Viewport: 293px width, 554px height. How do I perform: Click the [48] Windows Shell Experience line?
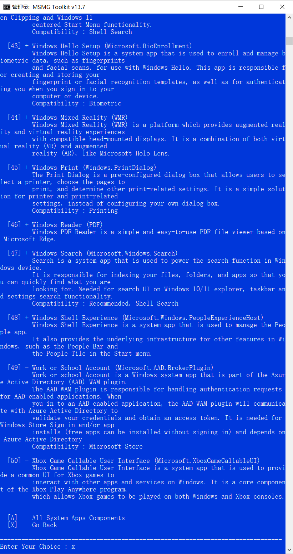135,318
